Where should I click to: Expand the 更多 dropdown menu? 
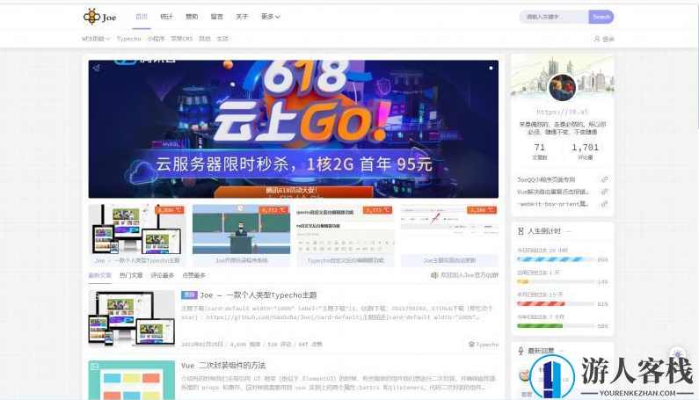(x=270, y=17)
